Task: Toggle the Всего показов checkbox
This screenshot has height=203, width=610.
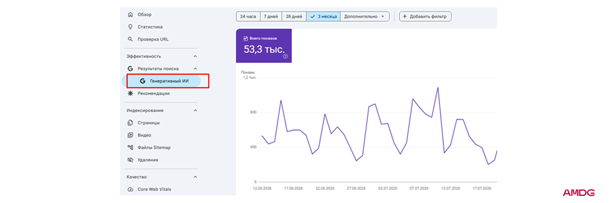Action: pyautogui.click(x=246, y=38)
